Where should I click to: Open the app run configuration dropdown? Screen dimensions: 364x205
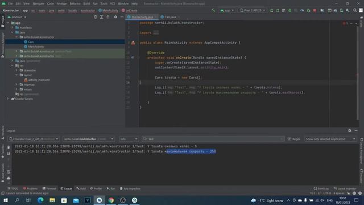point(227,10)
